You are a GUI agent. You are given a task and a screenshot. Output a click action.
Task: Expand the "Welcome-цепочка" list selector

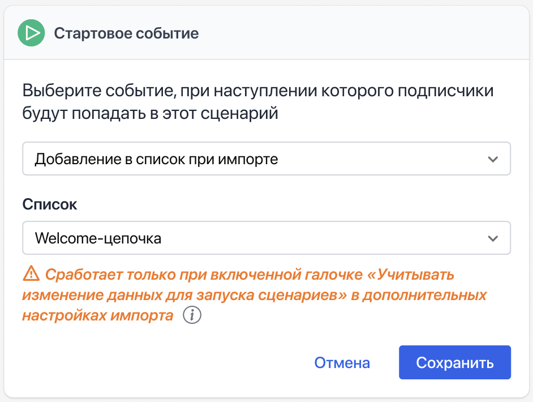266,238
